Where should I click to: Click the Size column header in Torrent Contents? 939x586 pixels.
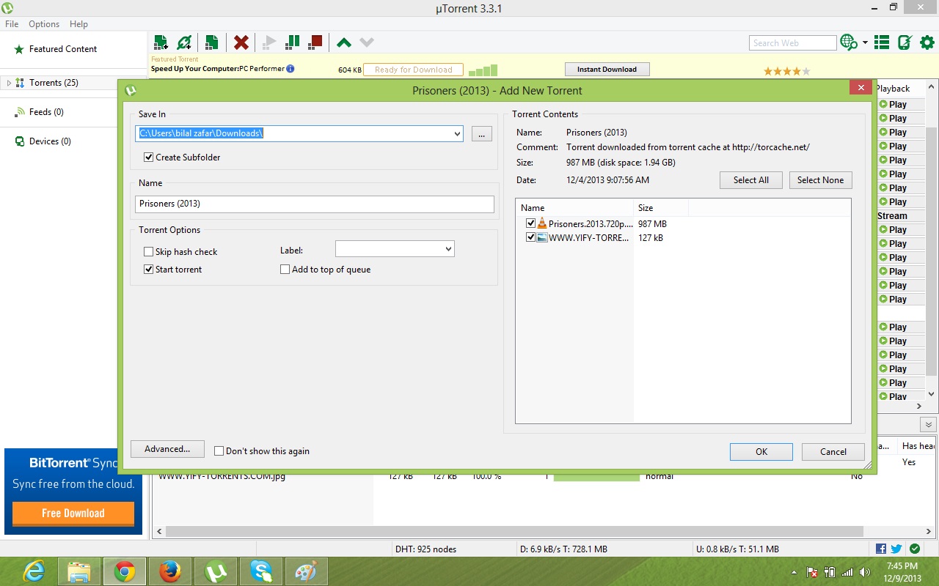[660, 208]
